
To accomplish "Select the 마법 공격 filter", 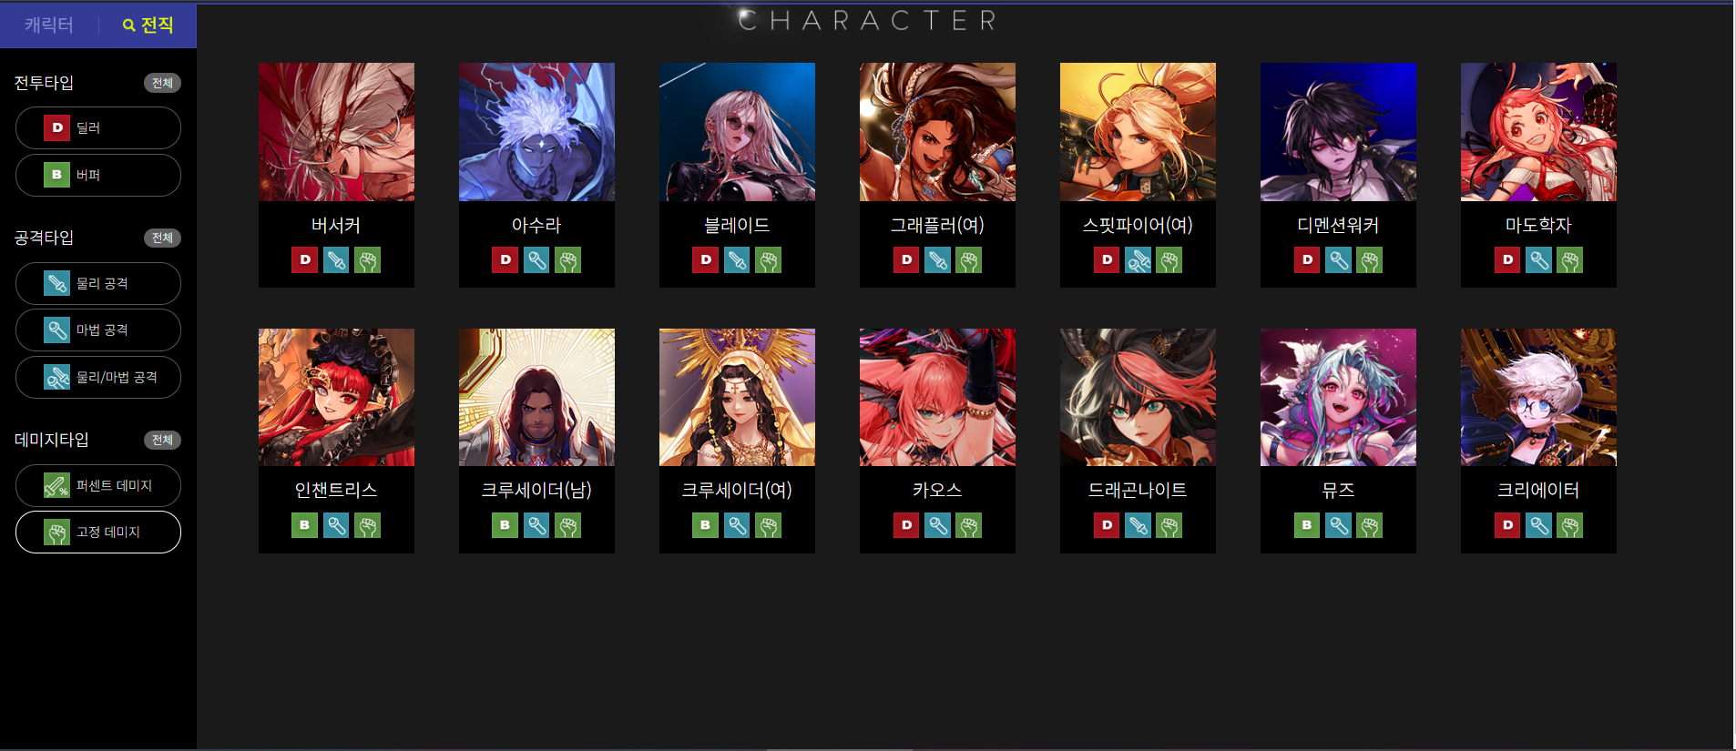I will tap(98, 330).
